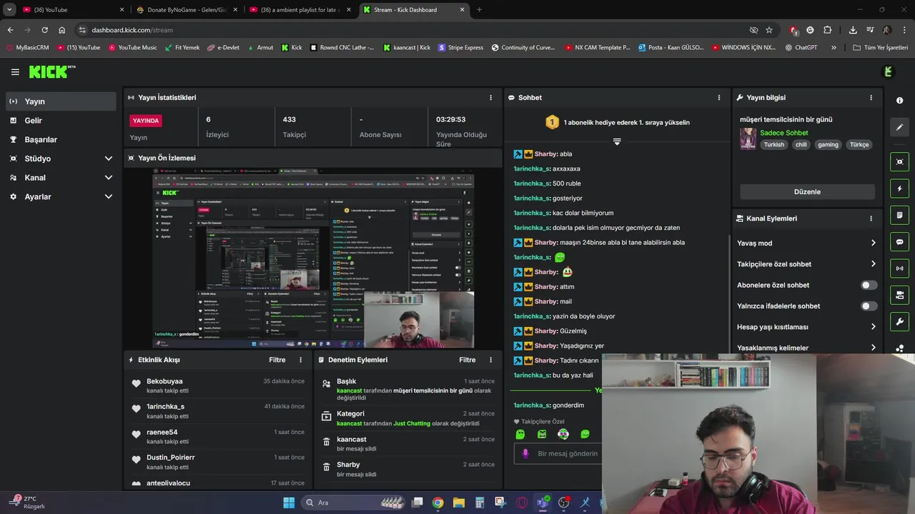Open Chrome tab search dropdown arrow
915x514 pixels.
tap(9, 10)
